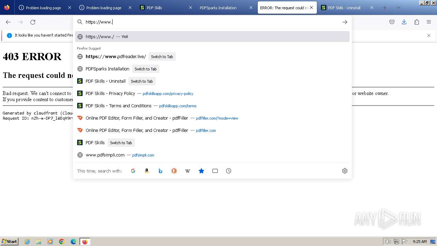Switch to Tab for www.pdfreader.live
The image size is (437, 246).
point(162,57)
